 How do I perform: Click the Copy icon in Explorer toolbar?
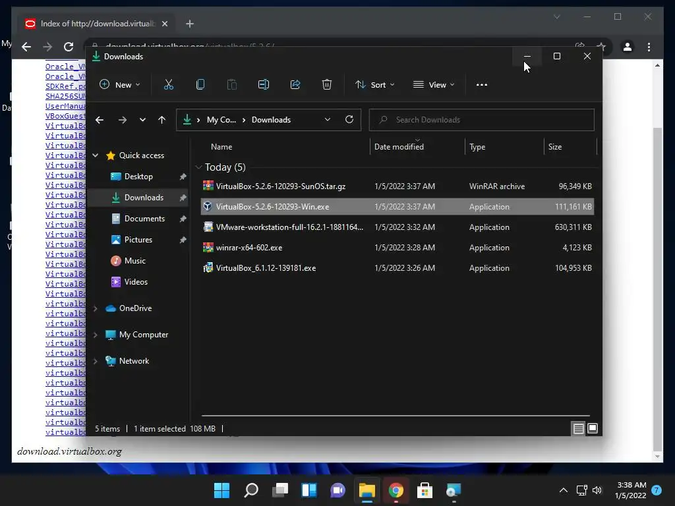200,85
